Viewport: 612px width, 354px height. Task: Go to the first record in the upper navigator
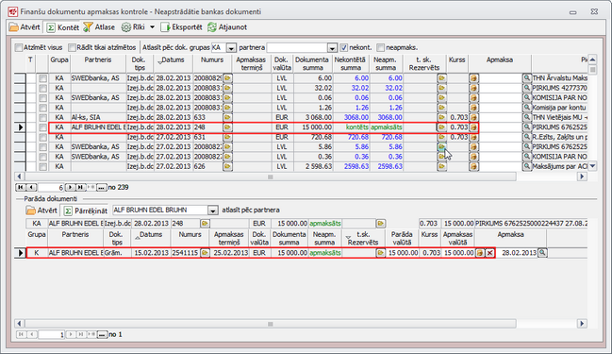pyautogui.click(x=21, y=188)
